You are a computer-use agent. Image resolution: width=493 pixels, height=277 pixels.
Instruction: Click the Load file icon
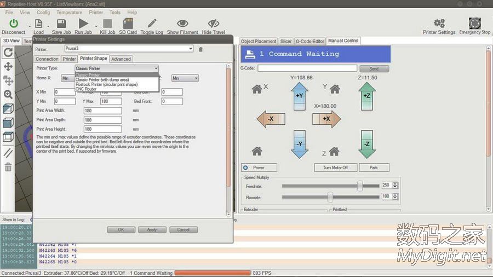coord(38,24)
